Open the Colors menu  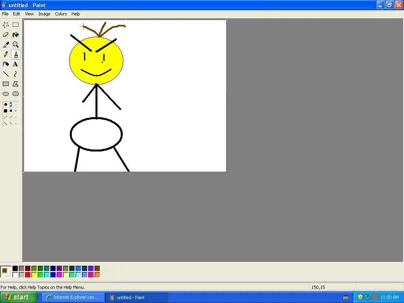(x=61, y=14)
